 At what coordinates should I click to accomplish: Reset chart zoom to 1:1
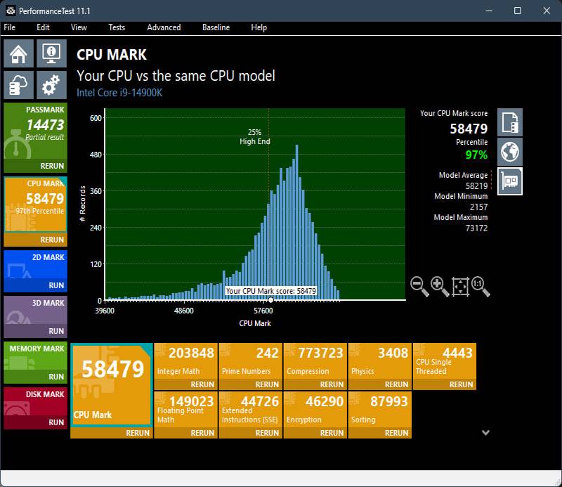(481, 286)
